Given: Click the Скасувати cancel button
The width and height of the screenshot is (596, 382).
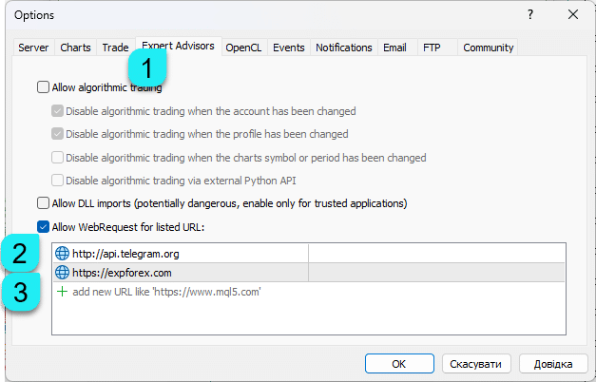Looking at the screenshot, I should [476, 363].
